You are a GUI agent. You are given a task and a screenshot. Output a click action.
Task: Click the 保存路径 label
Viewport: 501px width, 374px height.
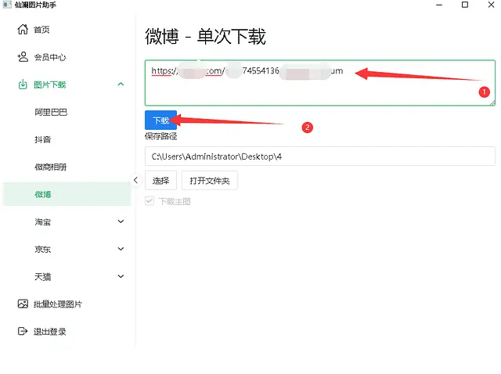[x=160, y=136]
